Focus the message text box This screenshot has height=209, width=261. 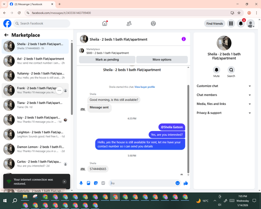[x=143, y=183]
